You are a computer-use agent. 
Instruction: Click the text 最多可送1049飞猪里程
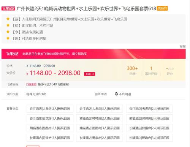point(53,84)
